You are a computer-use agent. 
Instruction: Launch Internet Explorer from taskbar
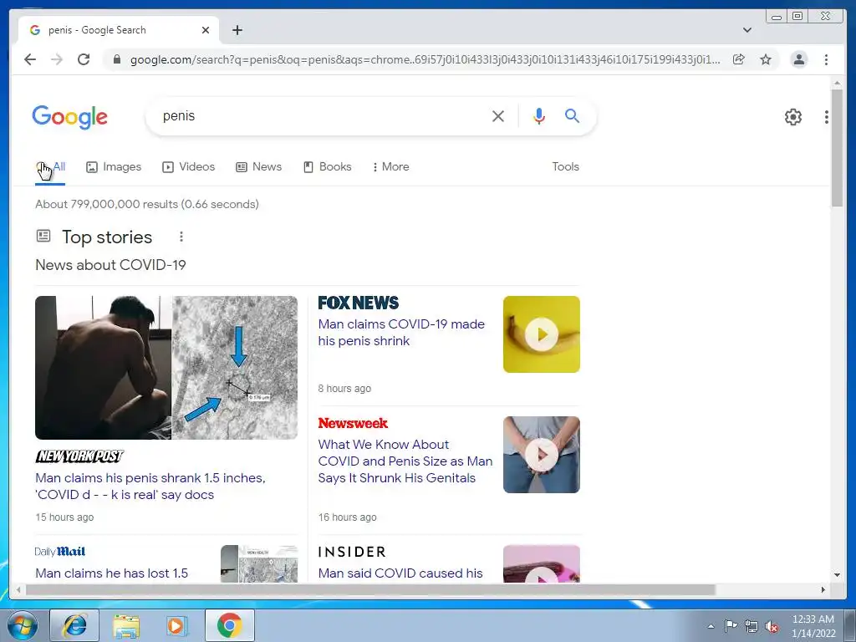(74, 625)
